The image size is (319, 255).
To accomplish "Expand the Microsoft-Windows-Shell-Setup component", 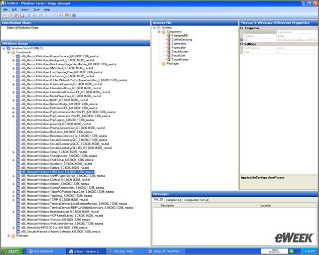I will pyautogui.click(x=13, y=160).
